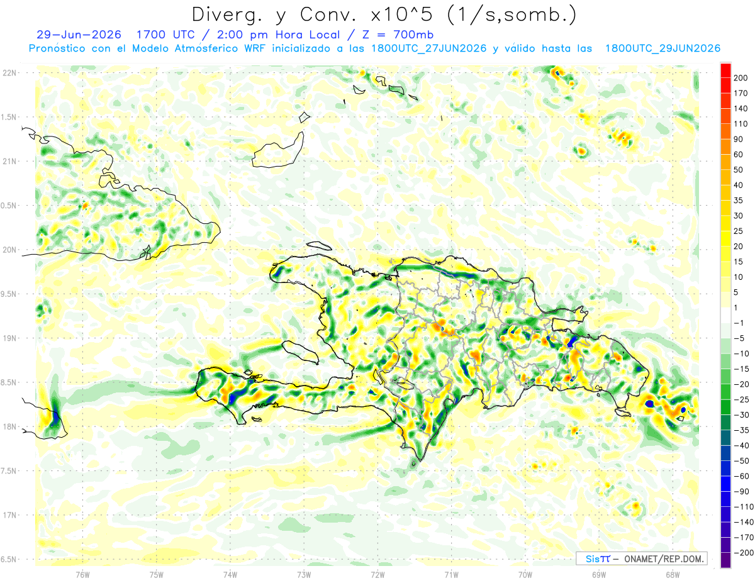Click the '-20' colorbar value
Screen dimensions: 755x583
click(741, 384)
